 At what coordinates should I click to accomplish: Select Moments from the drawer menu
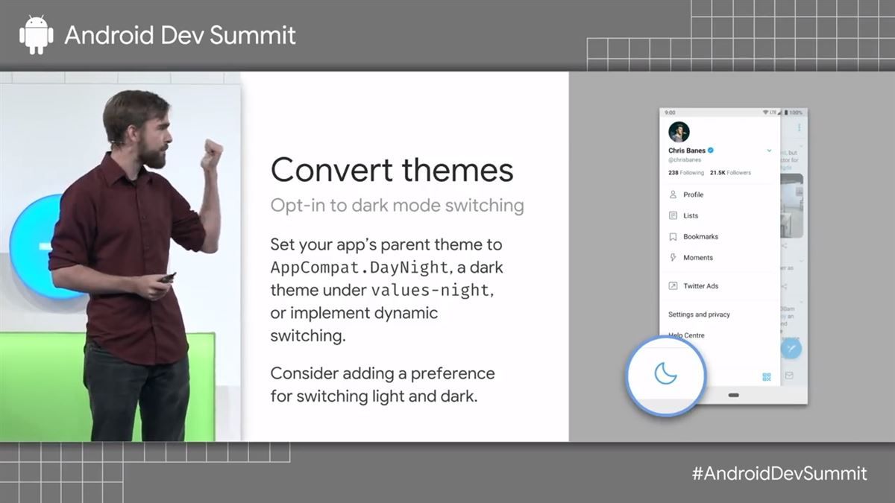point(698,257)
